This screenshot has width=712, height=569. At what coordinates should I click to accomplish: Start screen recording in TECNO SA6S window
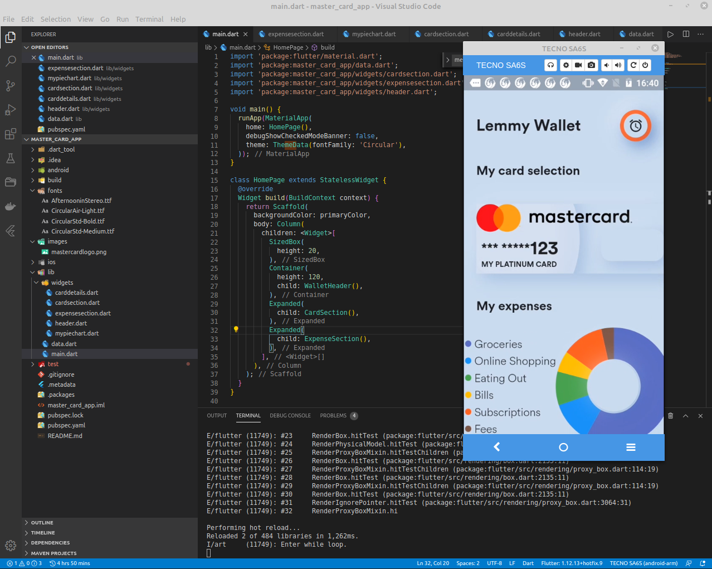coord(578,65)
